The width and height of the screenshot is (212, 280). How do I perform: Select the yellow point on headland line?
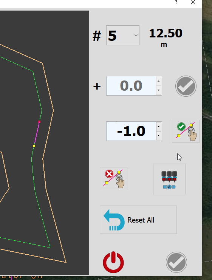(34, 146)
